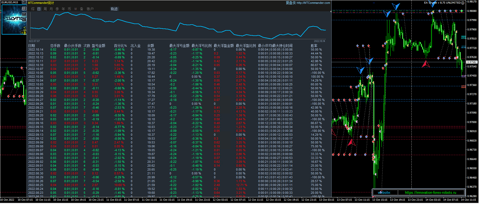The image size is (479, 204).
Task: Open the MTCommander.com link
Action: pyautogui.click(x=313, y=3)
